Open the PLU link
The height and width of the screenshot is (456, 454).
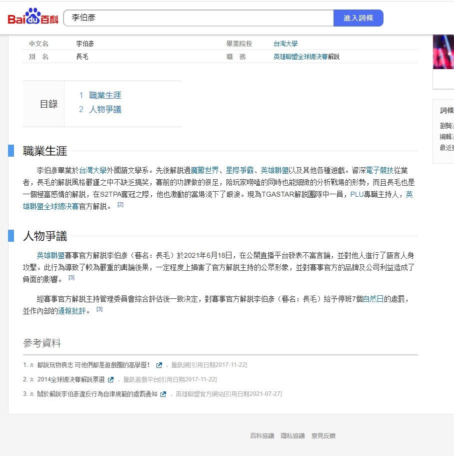(x=357, y=195)
